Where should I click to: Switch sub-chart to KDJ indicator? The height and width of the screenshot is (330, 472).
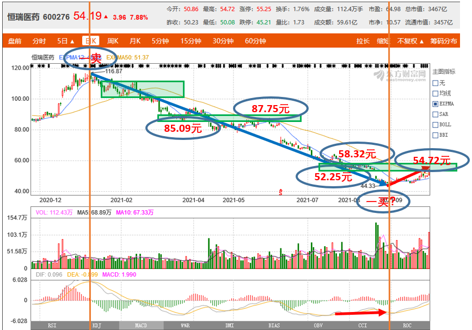click(97, 326)
